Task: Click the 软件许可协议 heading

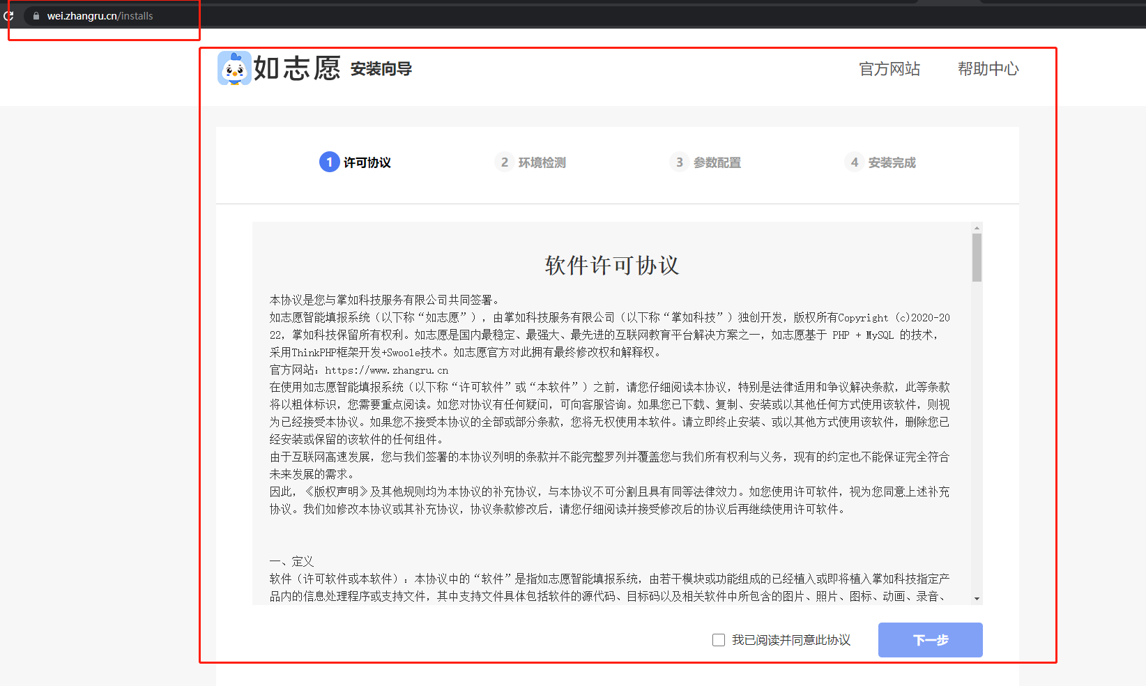Action: (x=612, y=265)
